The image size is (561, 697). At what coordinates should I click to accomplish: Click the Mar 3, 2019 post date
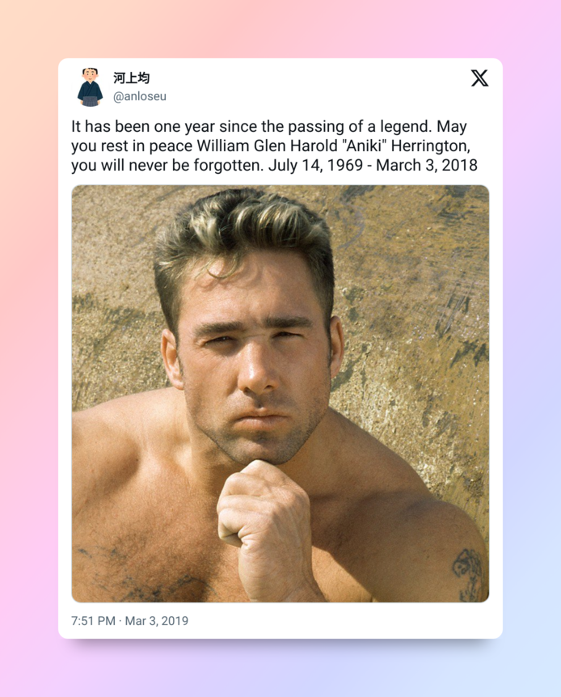pyautogui.click(x=157, y=620)
